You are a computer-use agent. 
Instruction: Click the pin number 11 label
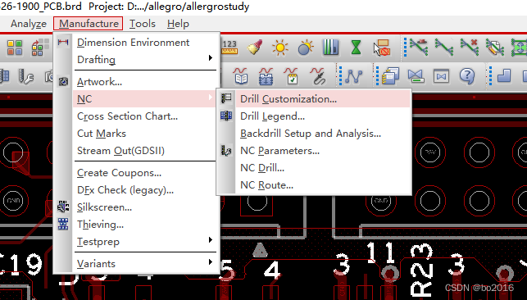[x=380, y=252]
